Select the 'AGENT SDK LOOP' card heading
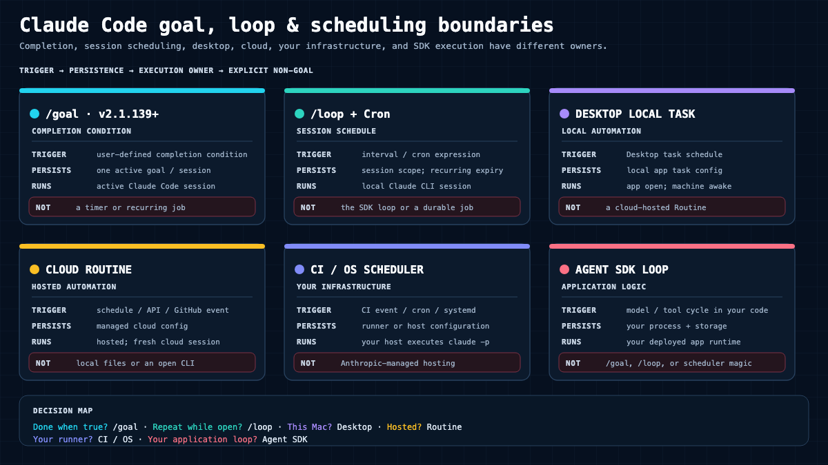The width and height of the screenshot is (828, 465). click(x=622, y=269)
